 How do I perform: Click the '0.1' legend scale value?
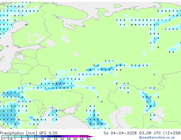(3, 139)
